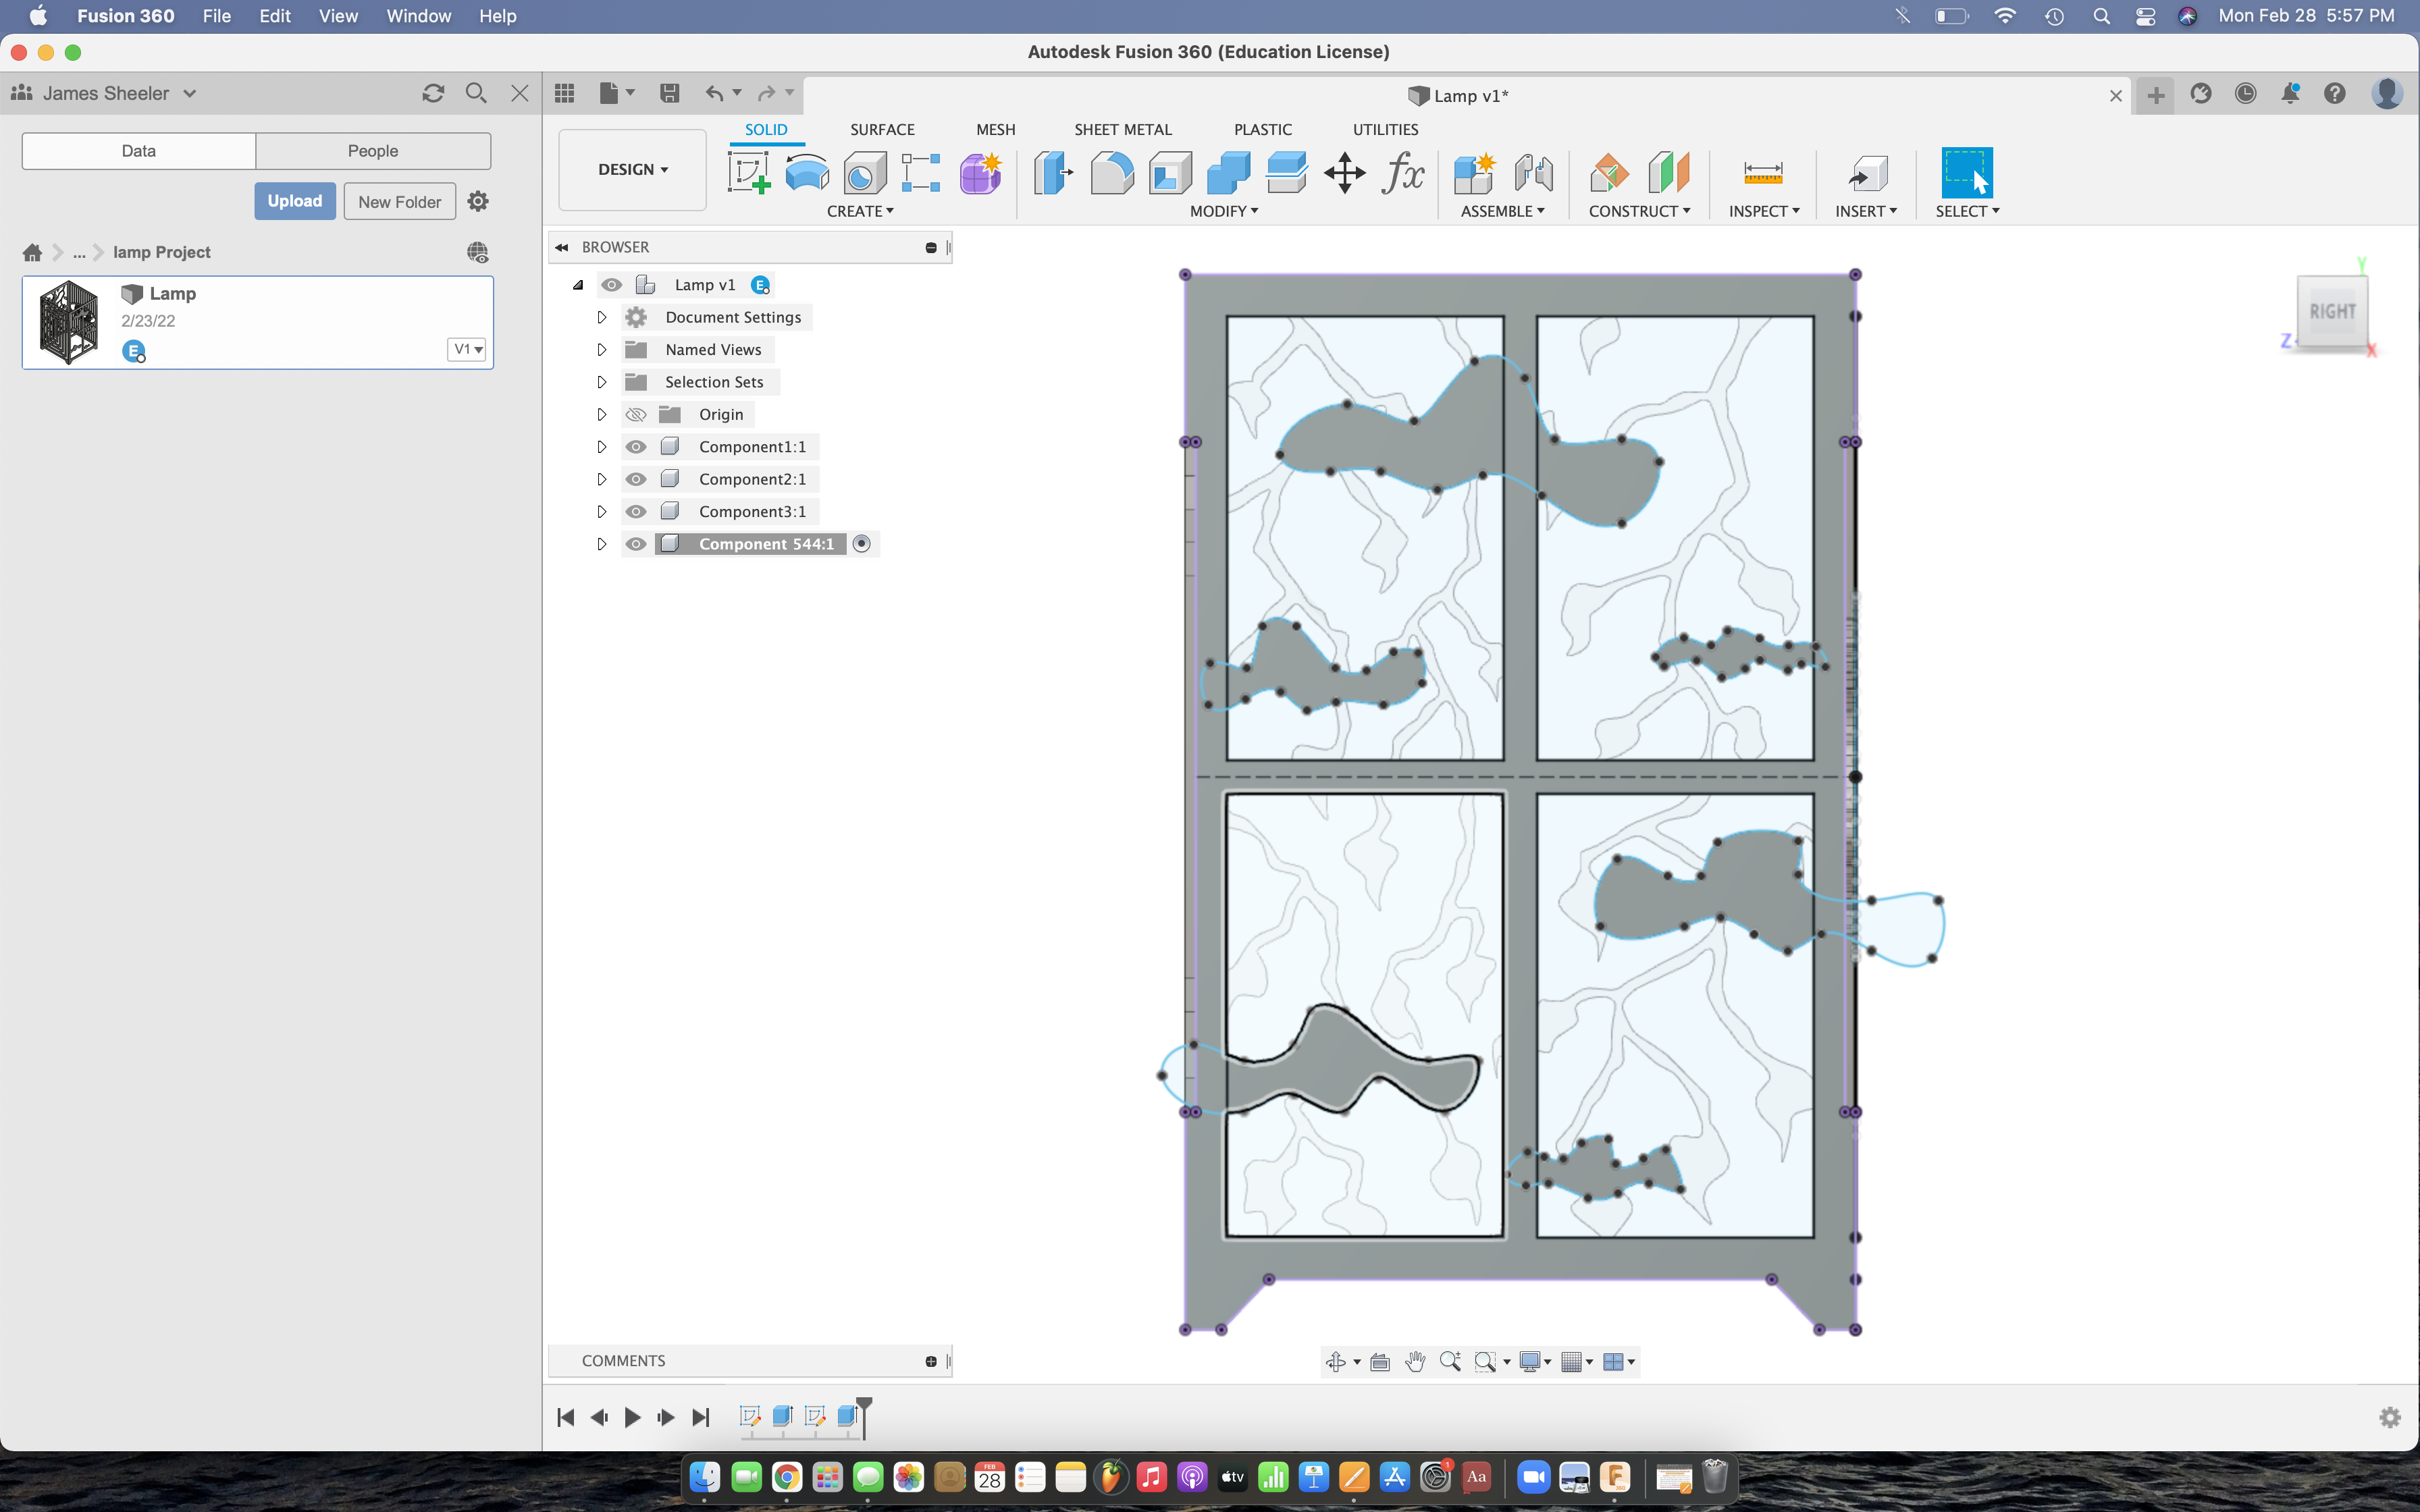Screen dimensions: 2420x1512
Task: Open the Window menu
Action: [419, 16]
